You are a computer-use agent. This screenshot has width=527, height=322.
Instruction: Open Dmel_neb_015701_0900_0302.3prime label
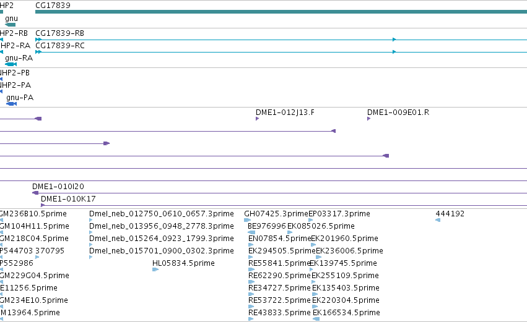(162, 251)
